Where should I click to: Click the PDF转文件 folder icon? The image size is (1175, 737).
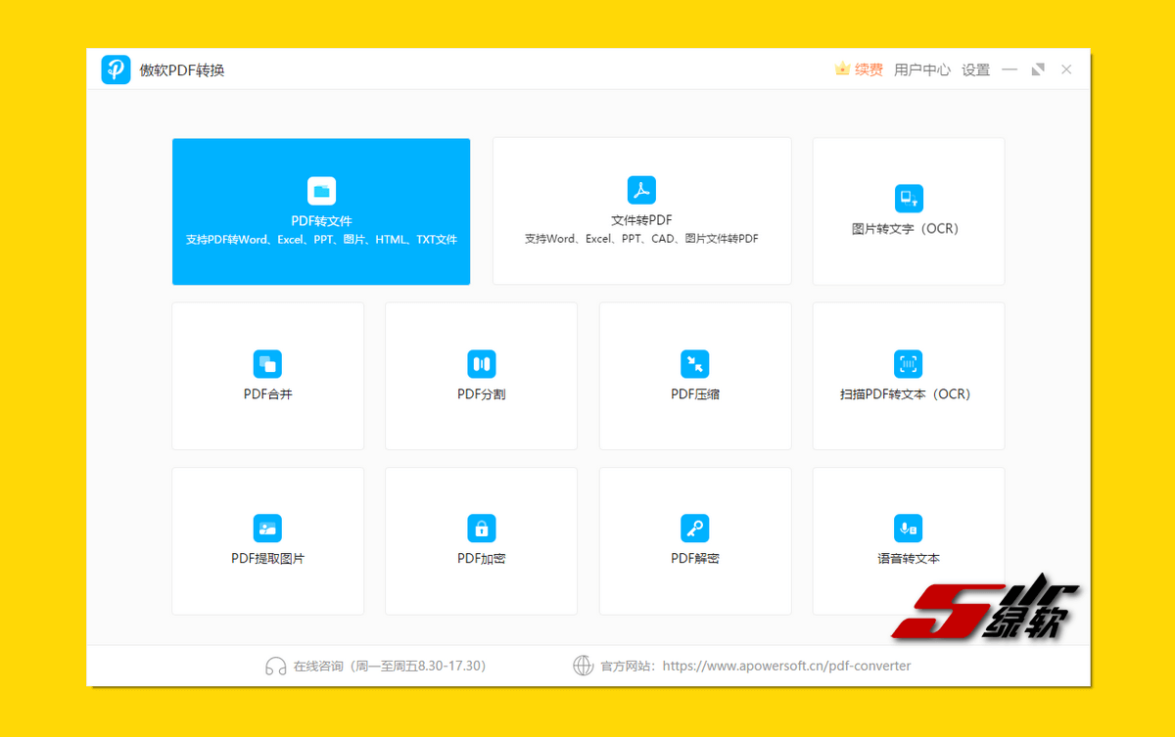pos(321,191)
